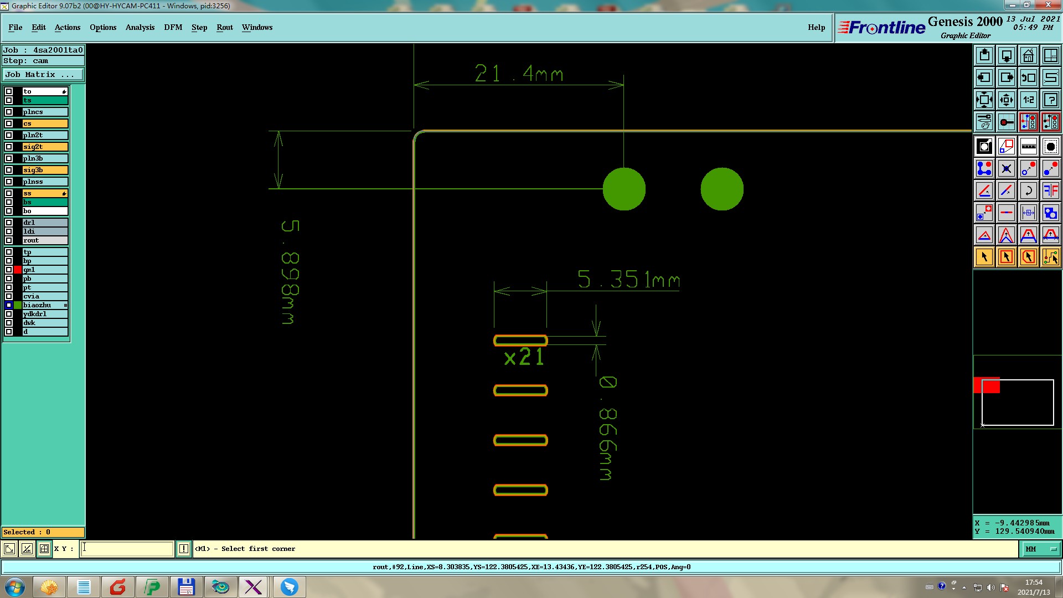Toggle the rout layer checkbox
This screenshot has width=1063, height=598.
tap(9, 240)
